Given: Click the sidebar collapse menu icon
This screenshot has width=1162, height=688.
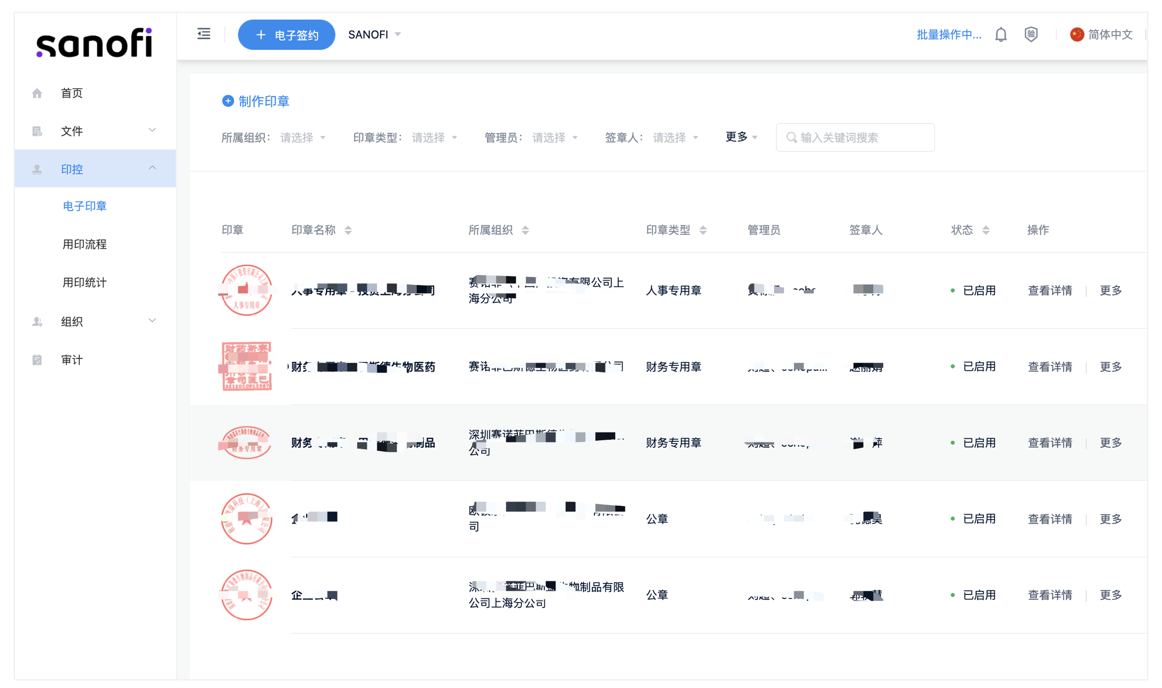Looking at the screenshot, I should [204, 34].
